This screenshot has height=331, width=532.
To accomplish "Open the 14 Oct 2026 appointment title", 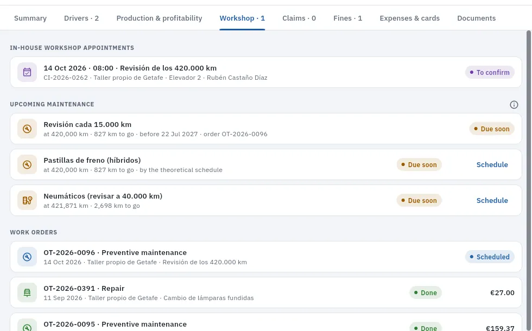I will pos(130,68).
